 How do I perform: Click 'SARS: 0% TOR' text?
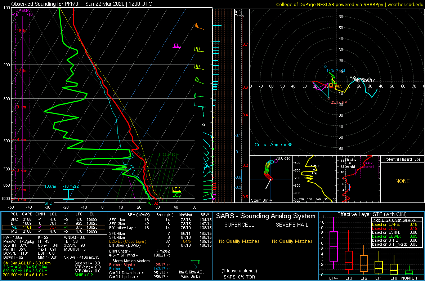tap(240, 276)
